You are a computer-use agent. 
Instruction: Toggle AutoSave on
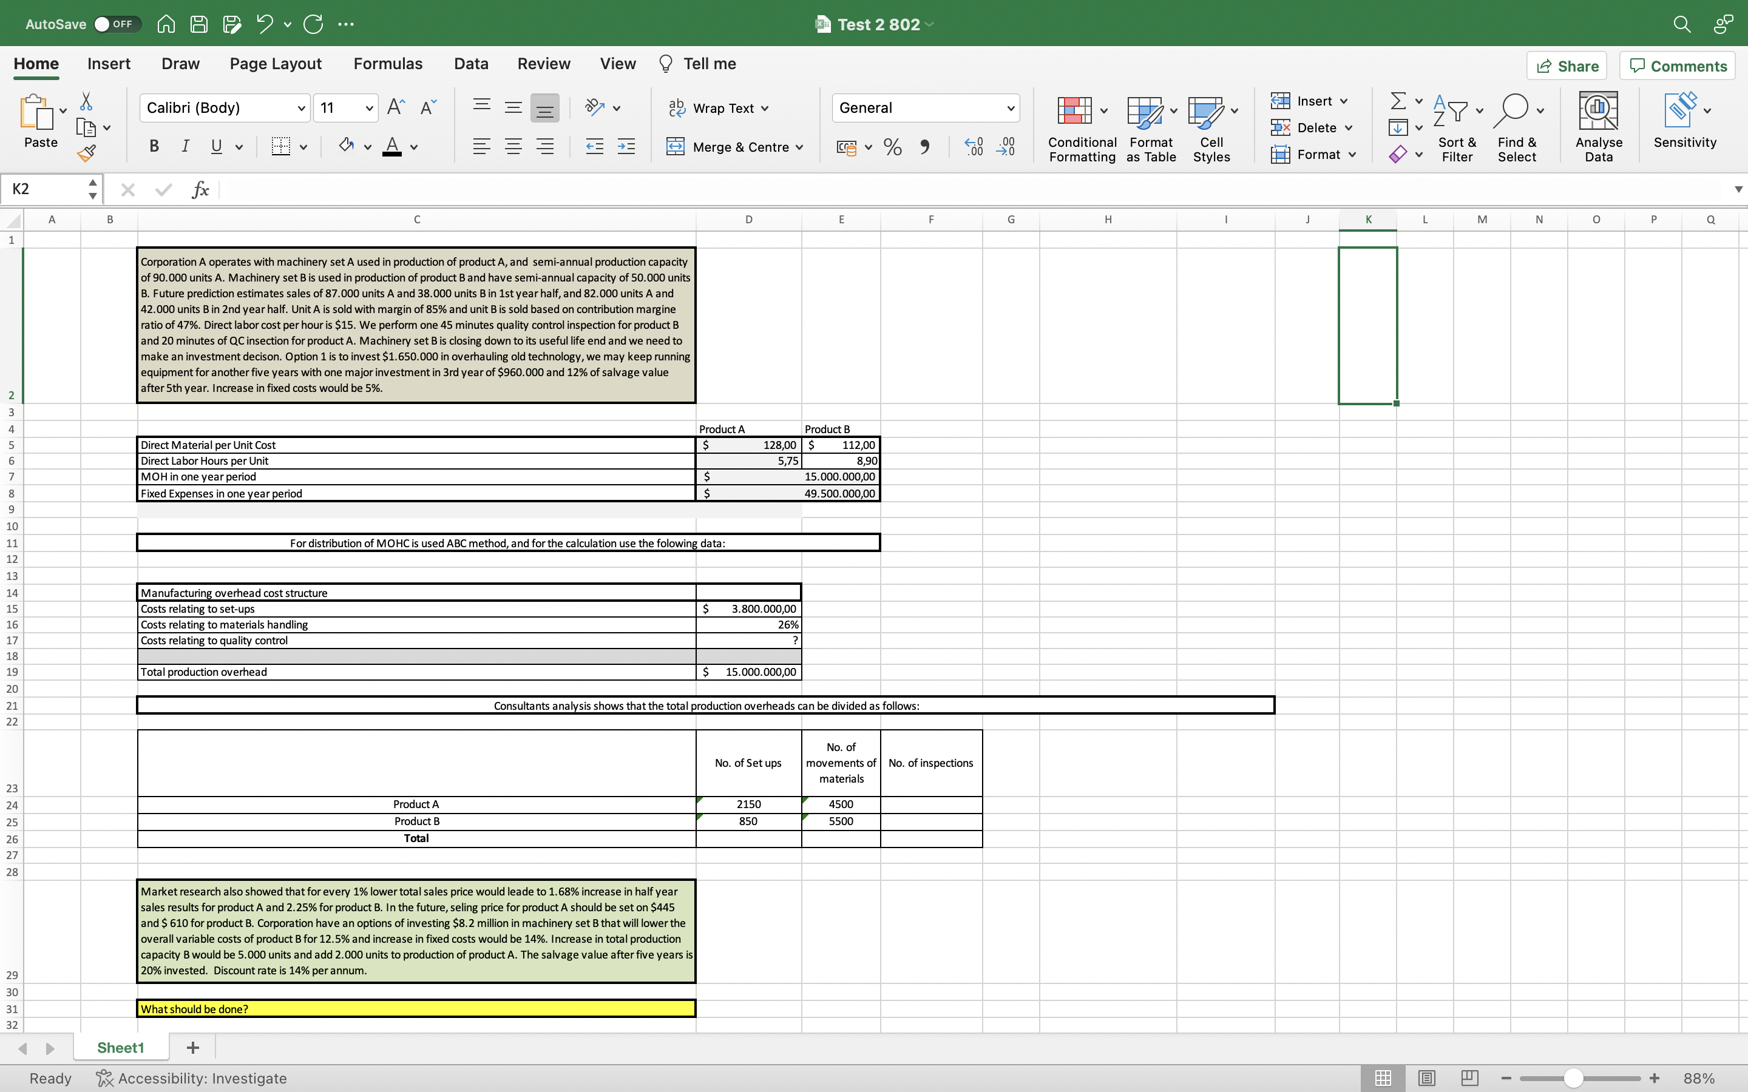pos(115,23)
